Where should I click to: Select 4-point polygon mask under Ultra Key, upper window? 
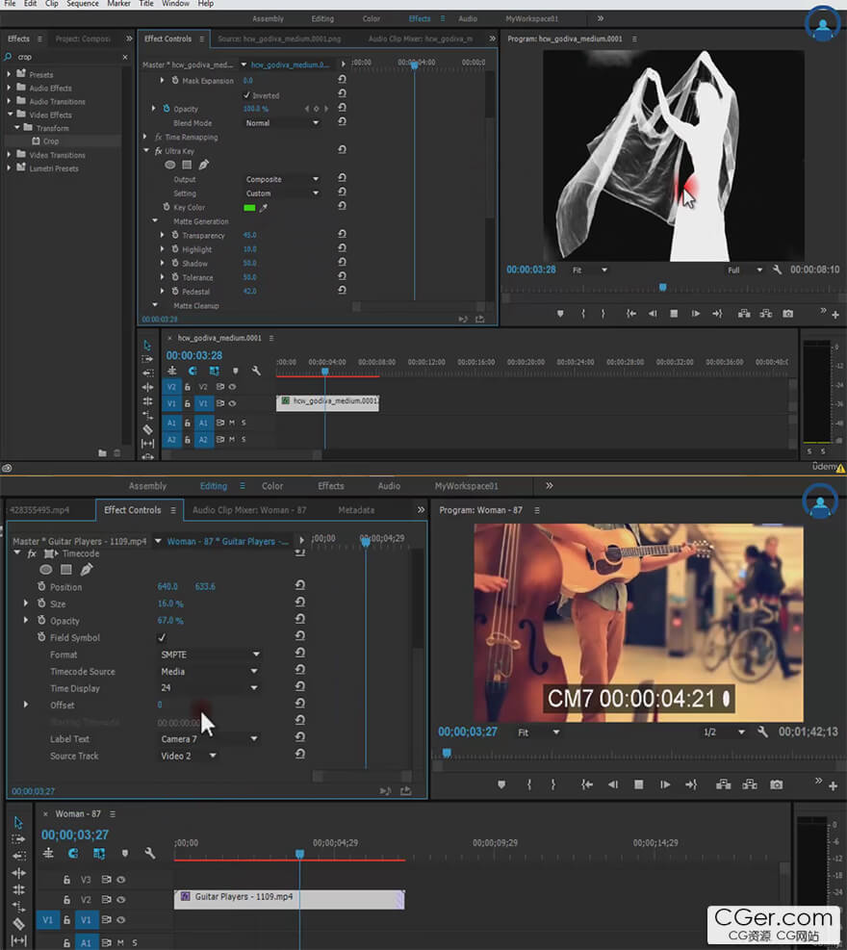tap(187, 165)
